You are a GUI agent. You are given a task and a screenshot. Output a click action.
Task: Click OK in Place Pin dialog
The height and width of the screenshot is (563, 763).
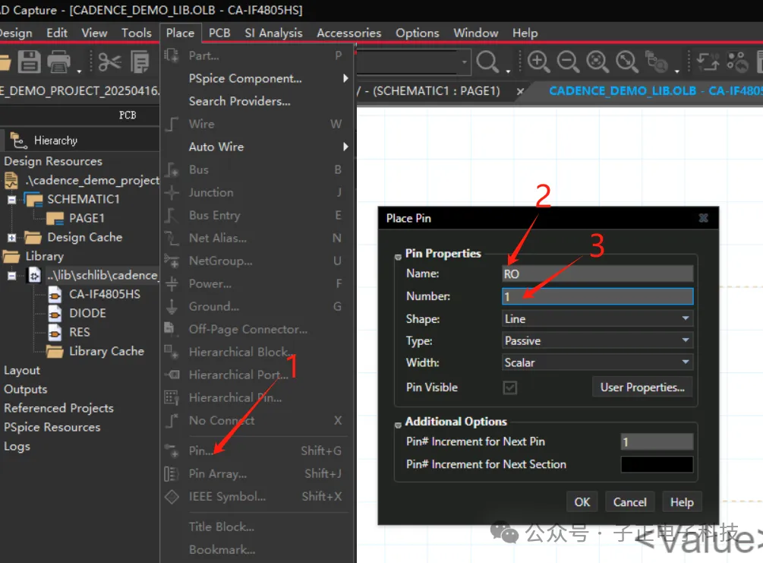click(x=582, y=502)
